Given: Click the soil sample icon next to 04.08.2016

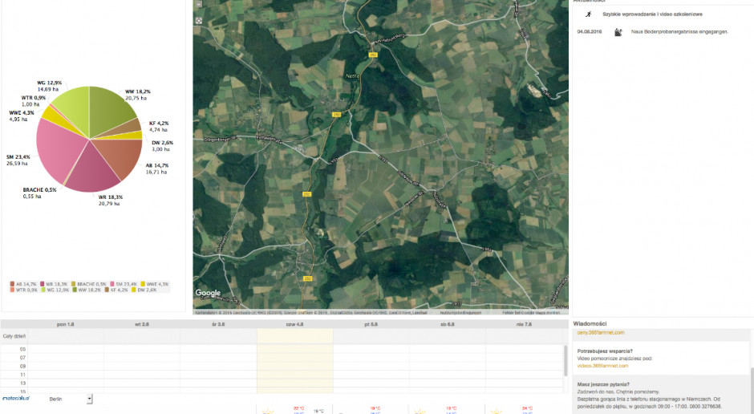Looking at the screenshot, I should pos(618,32).
